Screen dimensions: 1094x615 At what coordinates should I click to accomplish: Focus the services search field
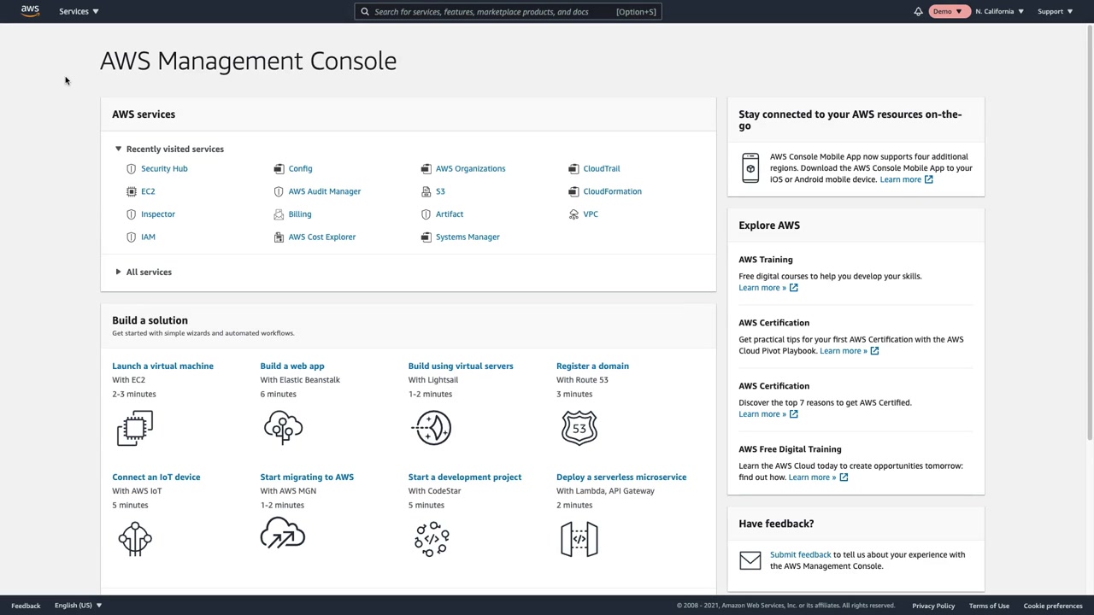pyautogui.click(x=508, y=12)
